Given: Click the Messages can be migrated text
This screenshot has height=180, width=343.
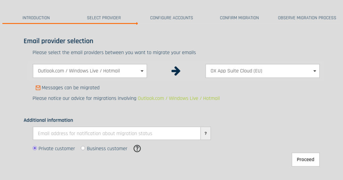Looking at the screenshot, I should click(71, 88).
